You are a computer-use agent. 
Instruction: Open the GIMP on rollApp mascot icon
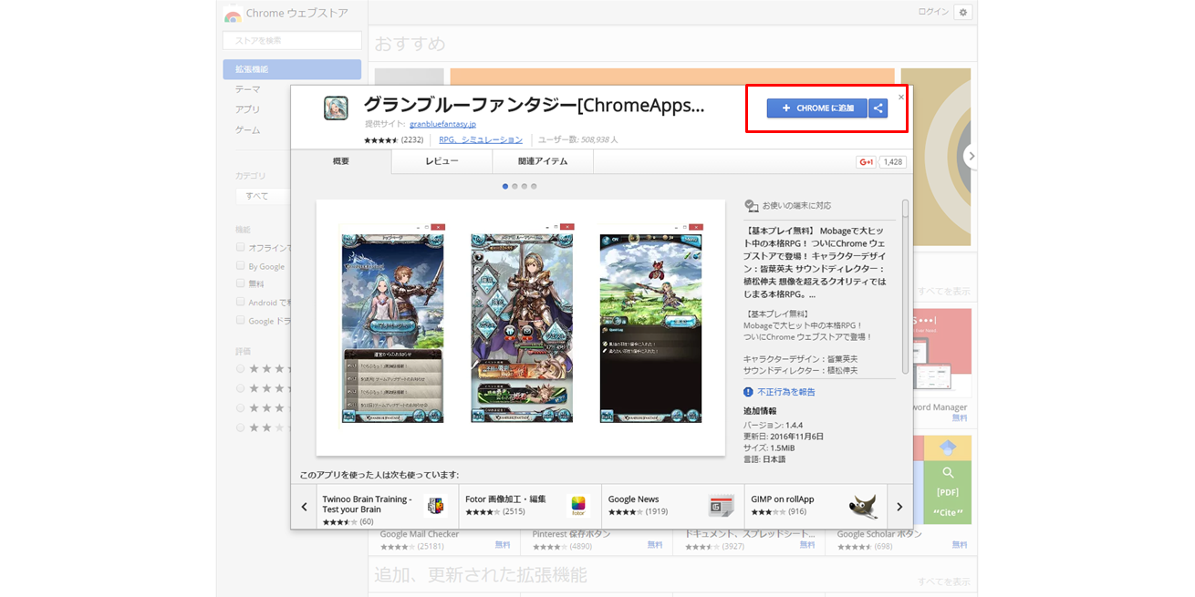click(x=863, y=505)
